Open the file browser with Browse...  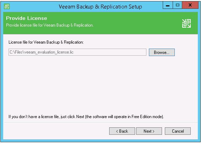[x=162, y=52]
